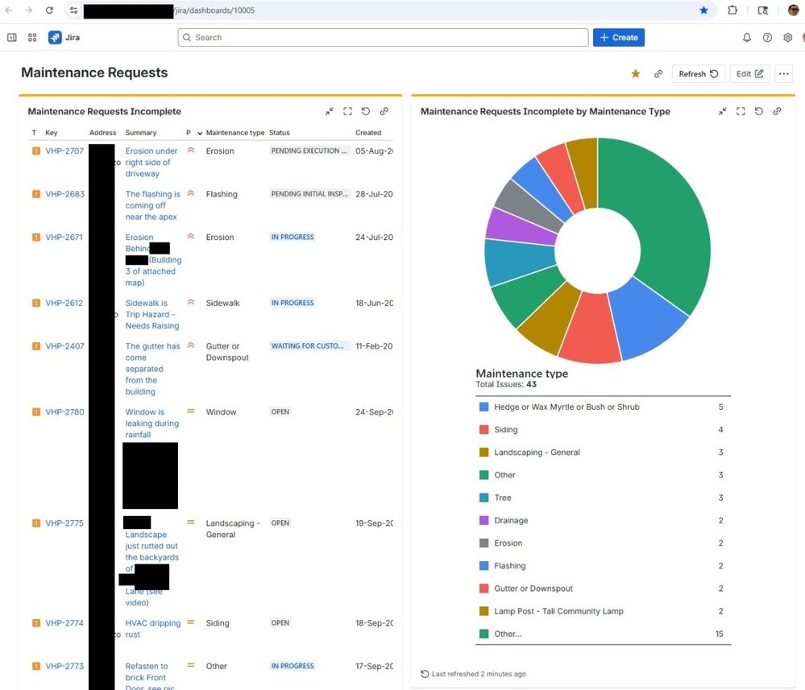The width and height of the screenshot is (805, 690).
Task: Refresh the Maintenance Requests Incomplete gadget
Action: pos(366,111)
